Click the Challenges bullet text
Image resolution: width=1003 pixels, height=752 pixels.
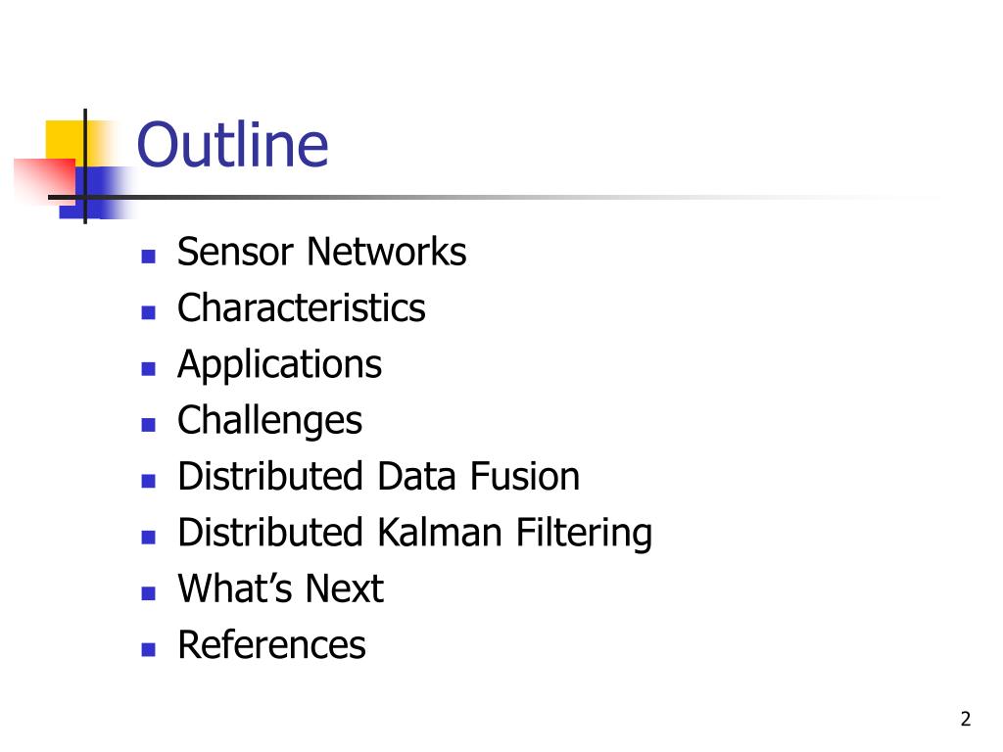pos(270,421)
